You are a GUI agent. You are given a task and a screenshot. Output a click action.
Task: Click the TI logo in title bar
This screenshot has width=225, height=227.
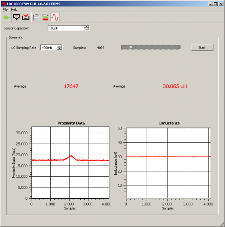point(4,4)
